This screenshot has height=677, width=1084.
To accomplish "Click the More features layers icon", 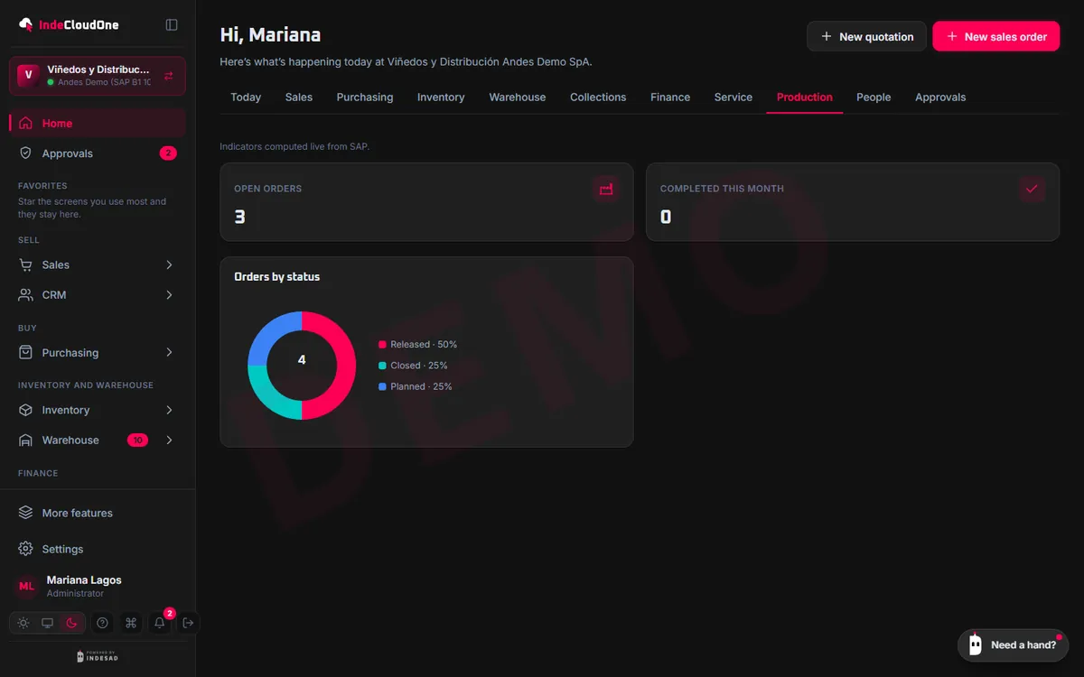I will (x=25, y=513).
